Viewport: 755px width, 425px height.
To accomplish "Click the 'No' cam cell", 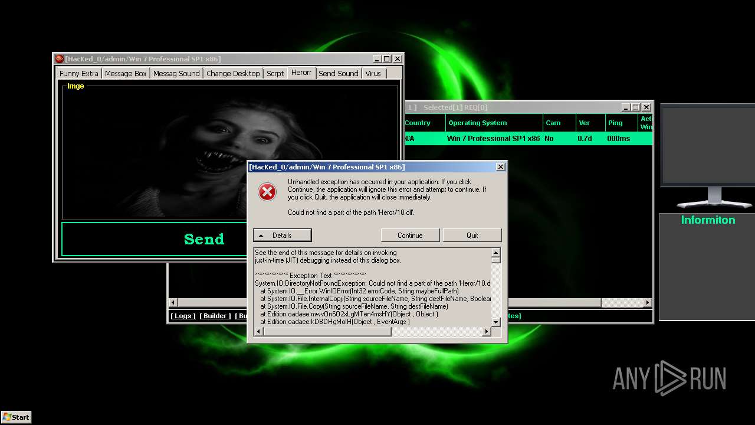I will pyautogui.click(x=549, y=139).
